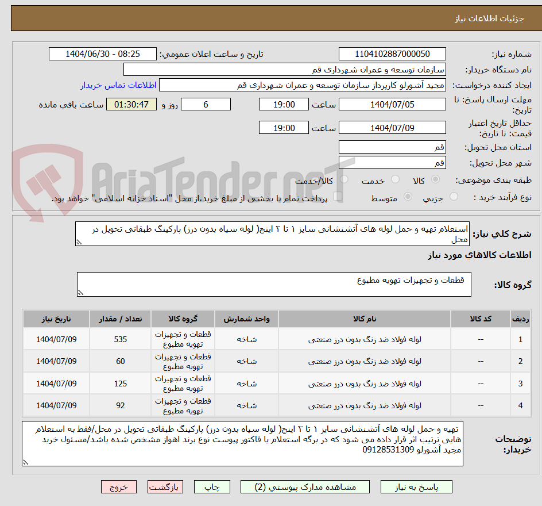Click the تاریخ و ساعت اعلان عمومی field
Viewport: 542px width, 506px height.
tap(102, 53)
